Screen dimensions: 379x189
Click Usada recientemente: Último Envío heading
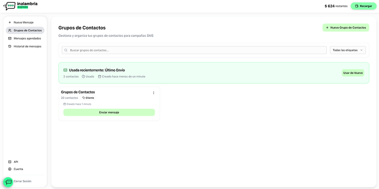97,70
